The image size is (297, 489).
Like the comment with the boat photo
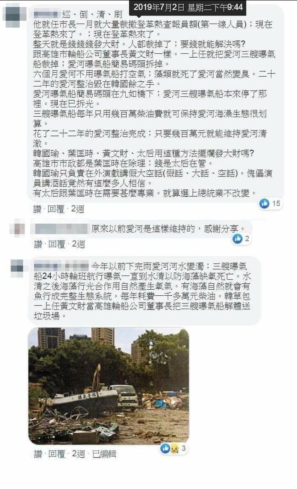coord(38,454)
